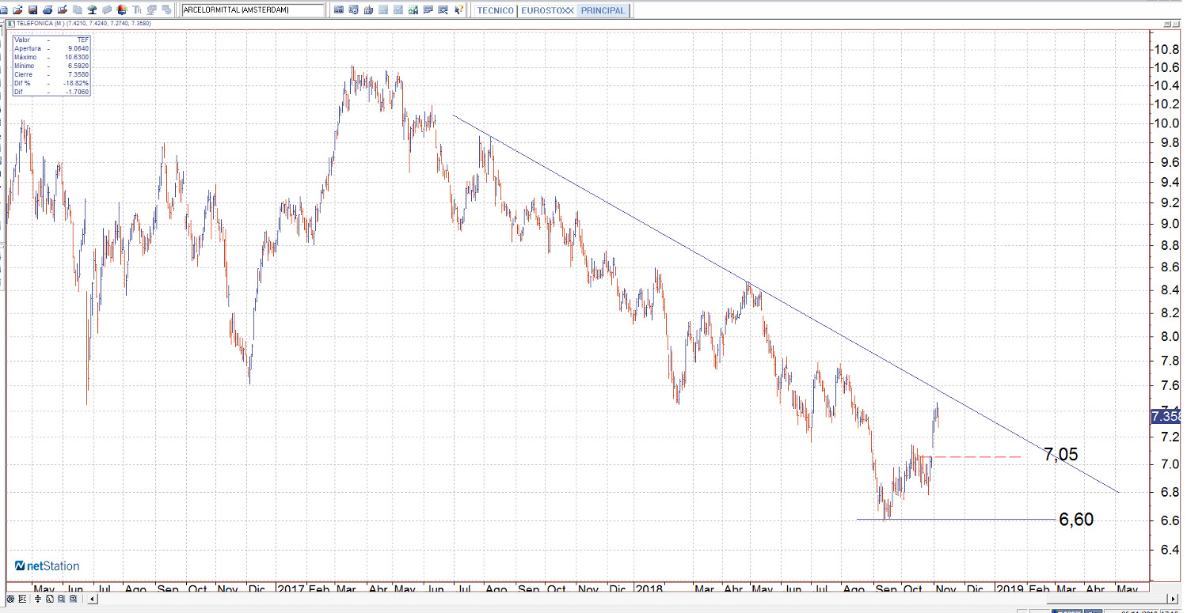
Task: Switch to the EUROSTOXX tab
Action: pyautogui.click(x=547, y=11)
